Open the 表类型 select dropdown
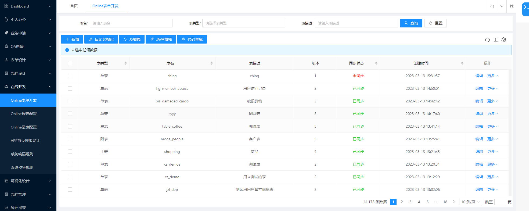 coord(244,23)
